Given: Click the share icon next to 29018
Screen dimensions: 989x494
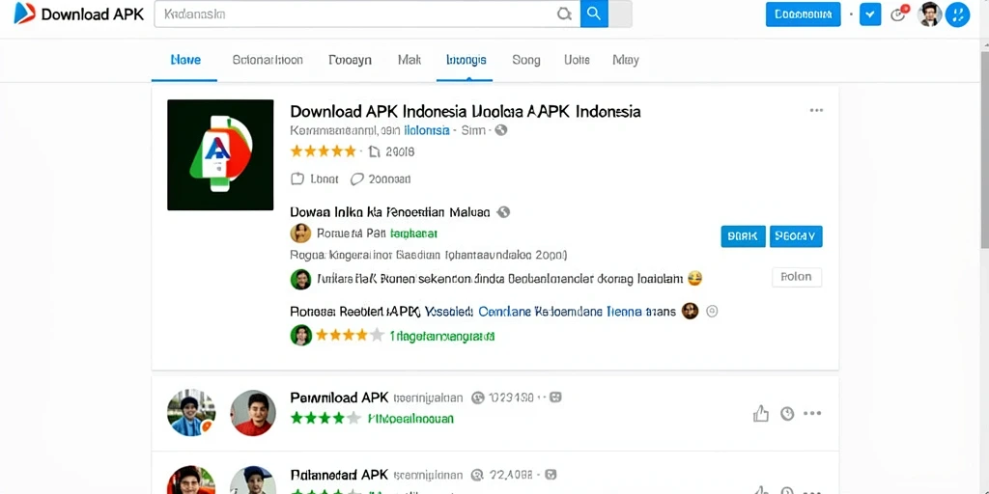Looking at the screenshot, I should point(374,151).
